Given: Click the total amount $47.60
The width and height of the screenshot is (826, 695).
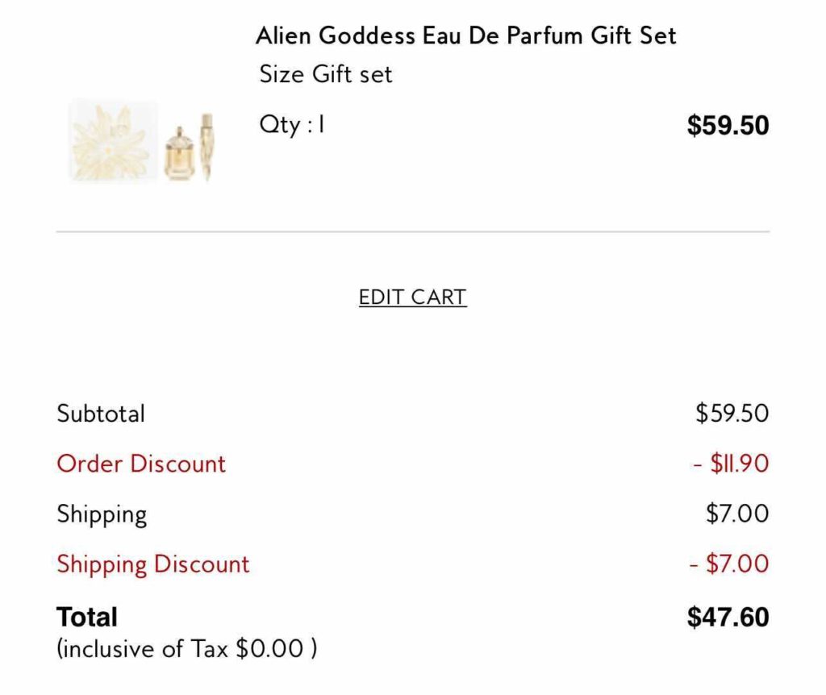Looking at the screenshot, I should (728, 618).
